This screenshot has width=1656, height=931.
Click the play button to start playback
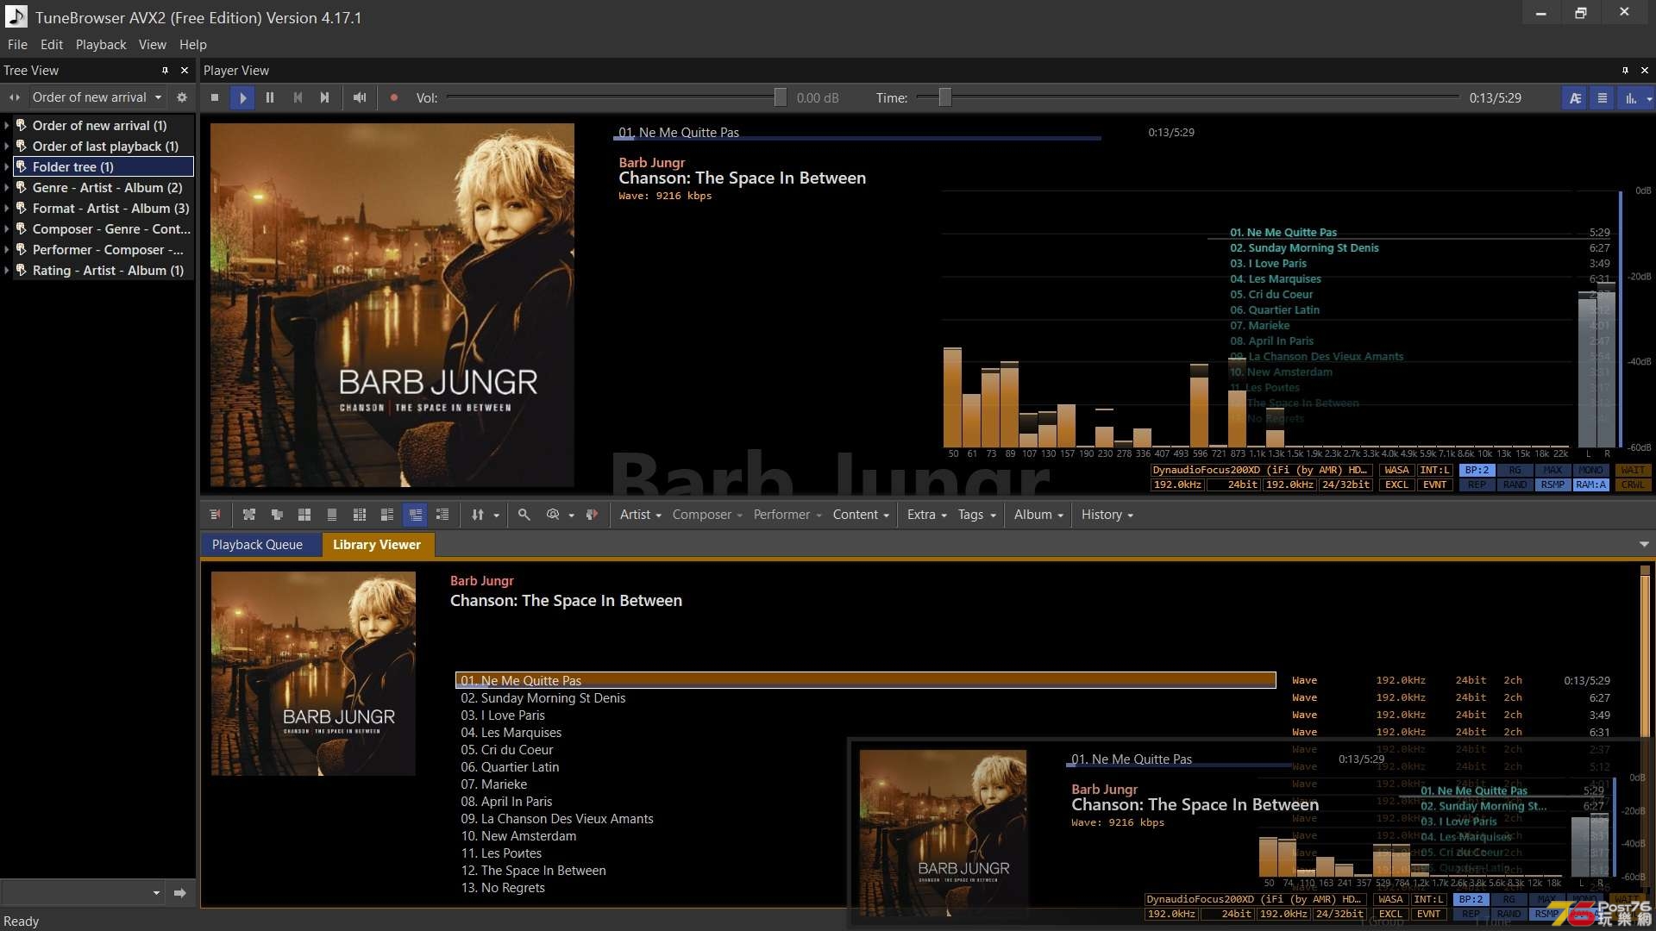click(x=242, y=97)
